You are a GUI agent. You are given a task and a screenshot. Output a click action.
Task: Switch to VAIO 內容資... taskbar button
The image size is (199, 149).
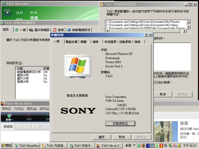[x=54, y=146]
